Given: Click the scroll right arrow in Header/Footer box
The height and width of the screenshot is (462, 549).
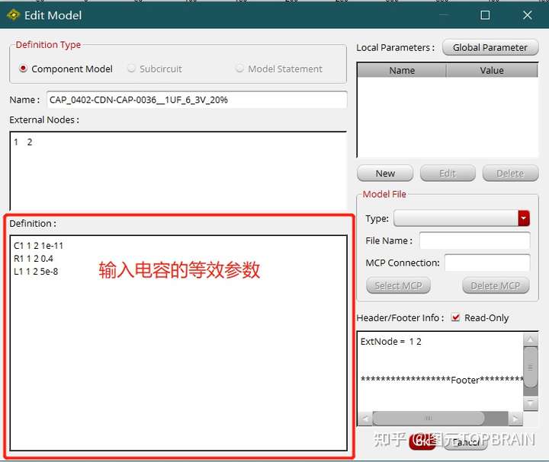Looking at the screenshot, I should click(515, 419).
